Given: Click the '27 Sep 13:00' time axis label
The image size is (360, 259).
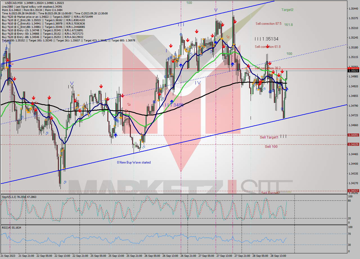Looking at the screenshot, I should [x=224, y=256].
